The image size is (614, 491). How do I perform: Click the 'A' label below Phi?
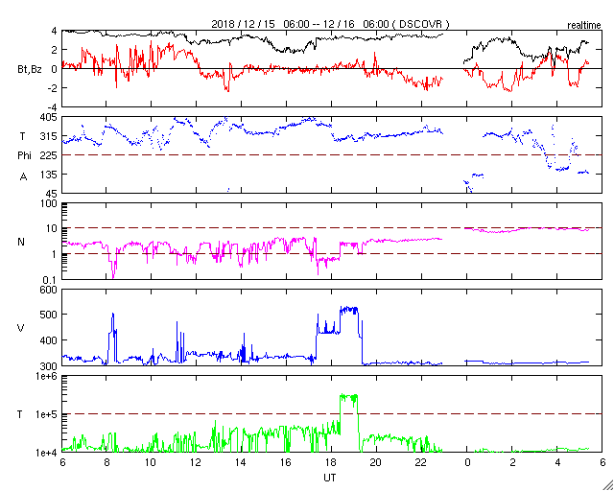(x=23, y=177)
